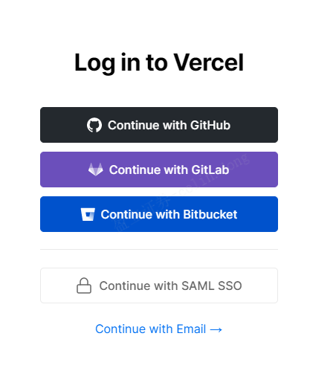Click the padlock icon beside SAML SSO

pos(84,285)
